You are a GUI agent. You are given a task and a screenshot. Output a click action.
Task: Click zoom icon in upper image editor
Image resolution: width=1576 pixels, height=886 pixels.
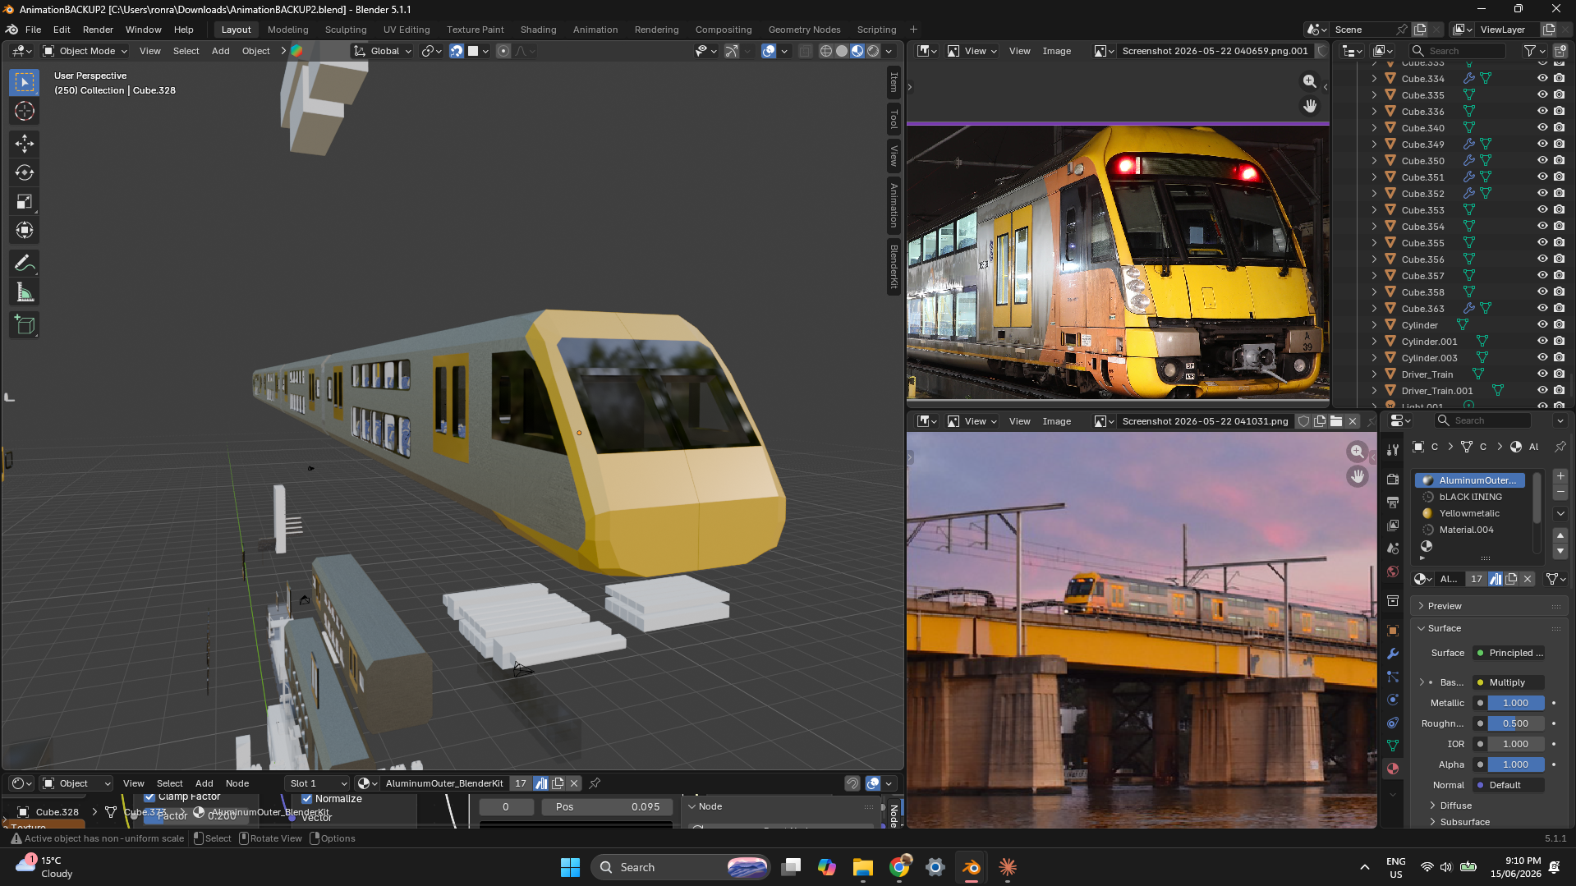tap(1310, 81)
